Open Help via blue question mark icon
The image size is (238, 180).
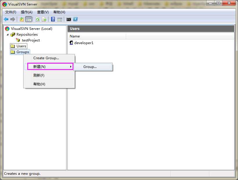53,19
